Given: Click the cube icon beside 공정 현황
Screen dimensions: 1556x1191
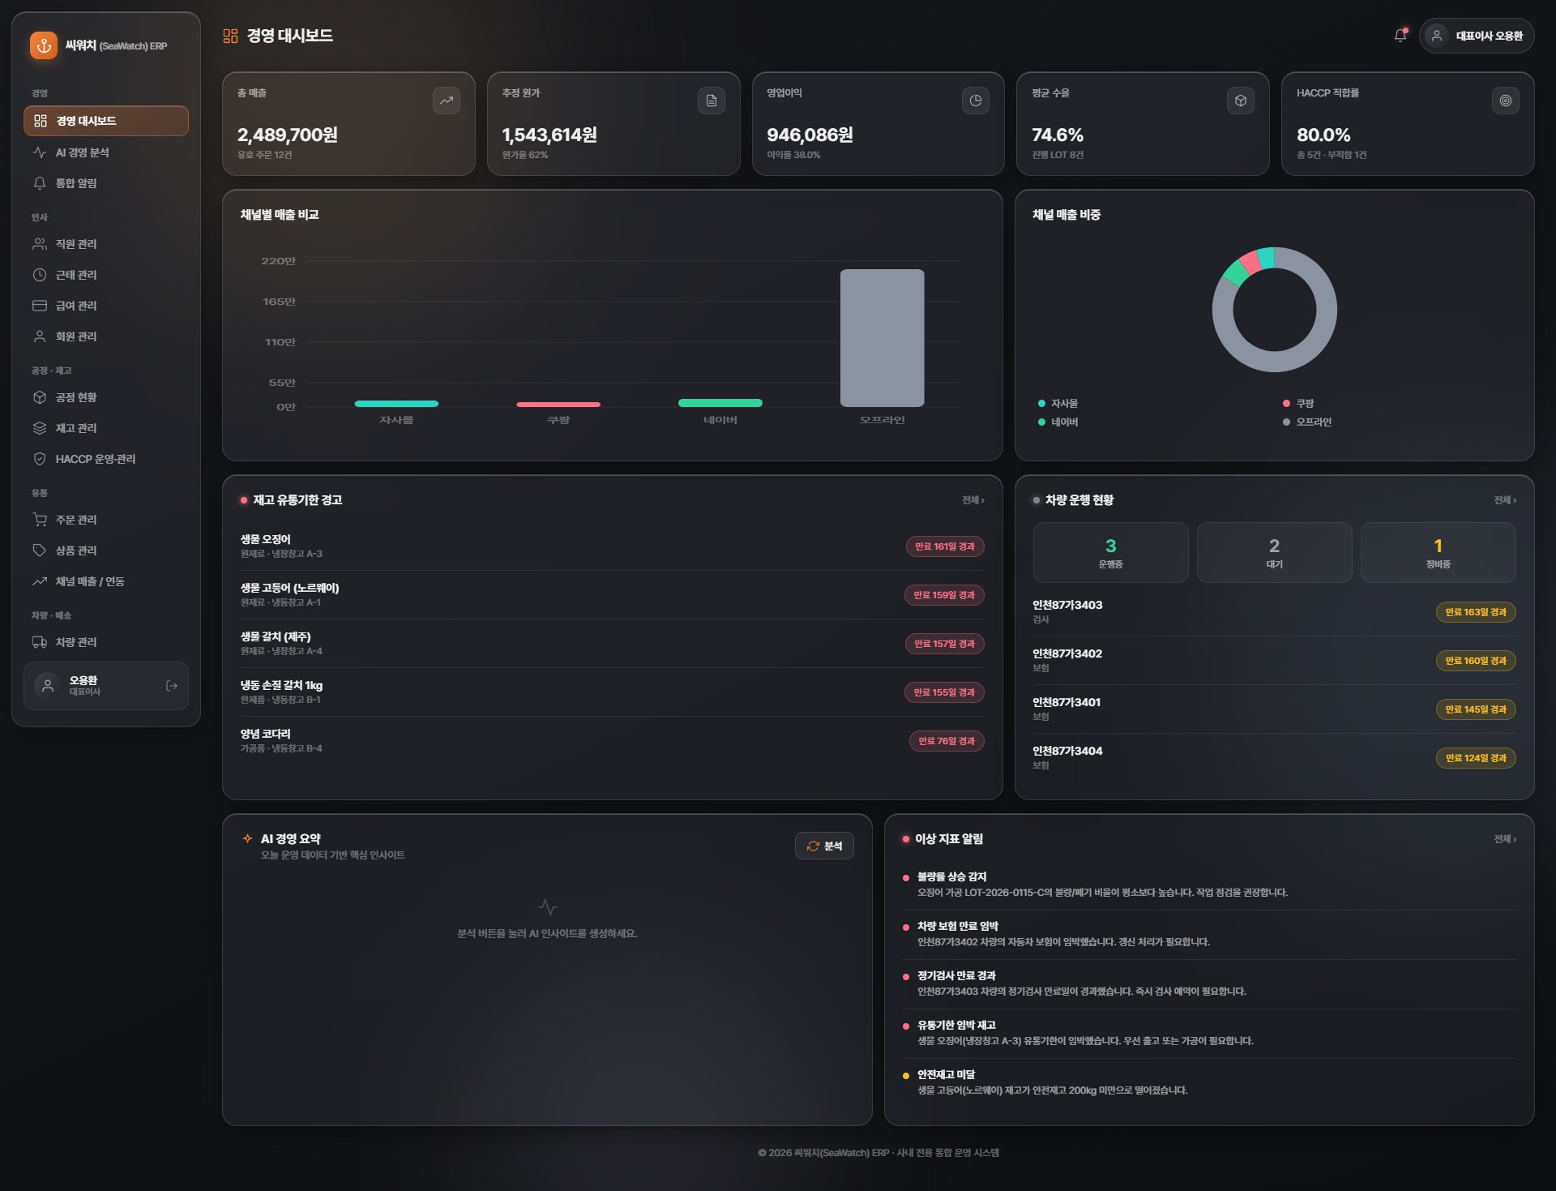Looking at the screenshot, I should click(39, 397).
